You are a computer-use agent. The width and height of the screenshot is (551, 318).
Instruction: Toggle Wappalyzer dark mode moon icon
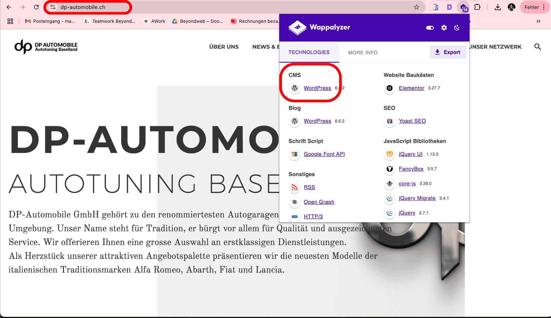click(x=457, y=28)
